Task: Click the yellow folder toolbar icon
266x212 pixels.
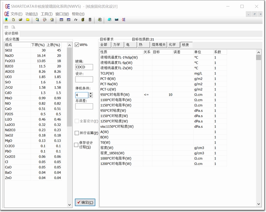Action: coord(28,20)
